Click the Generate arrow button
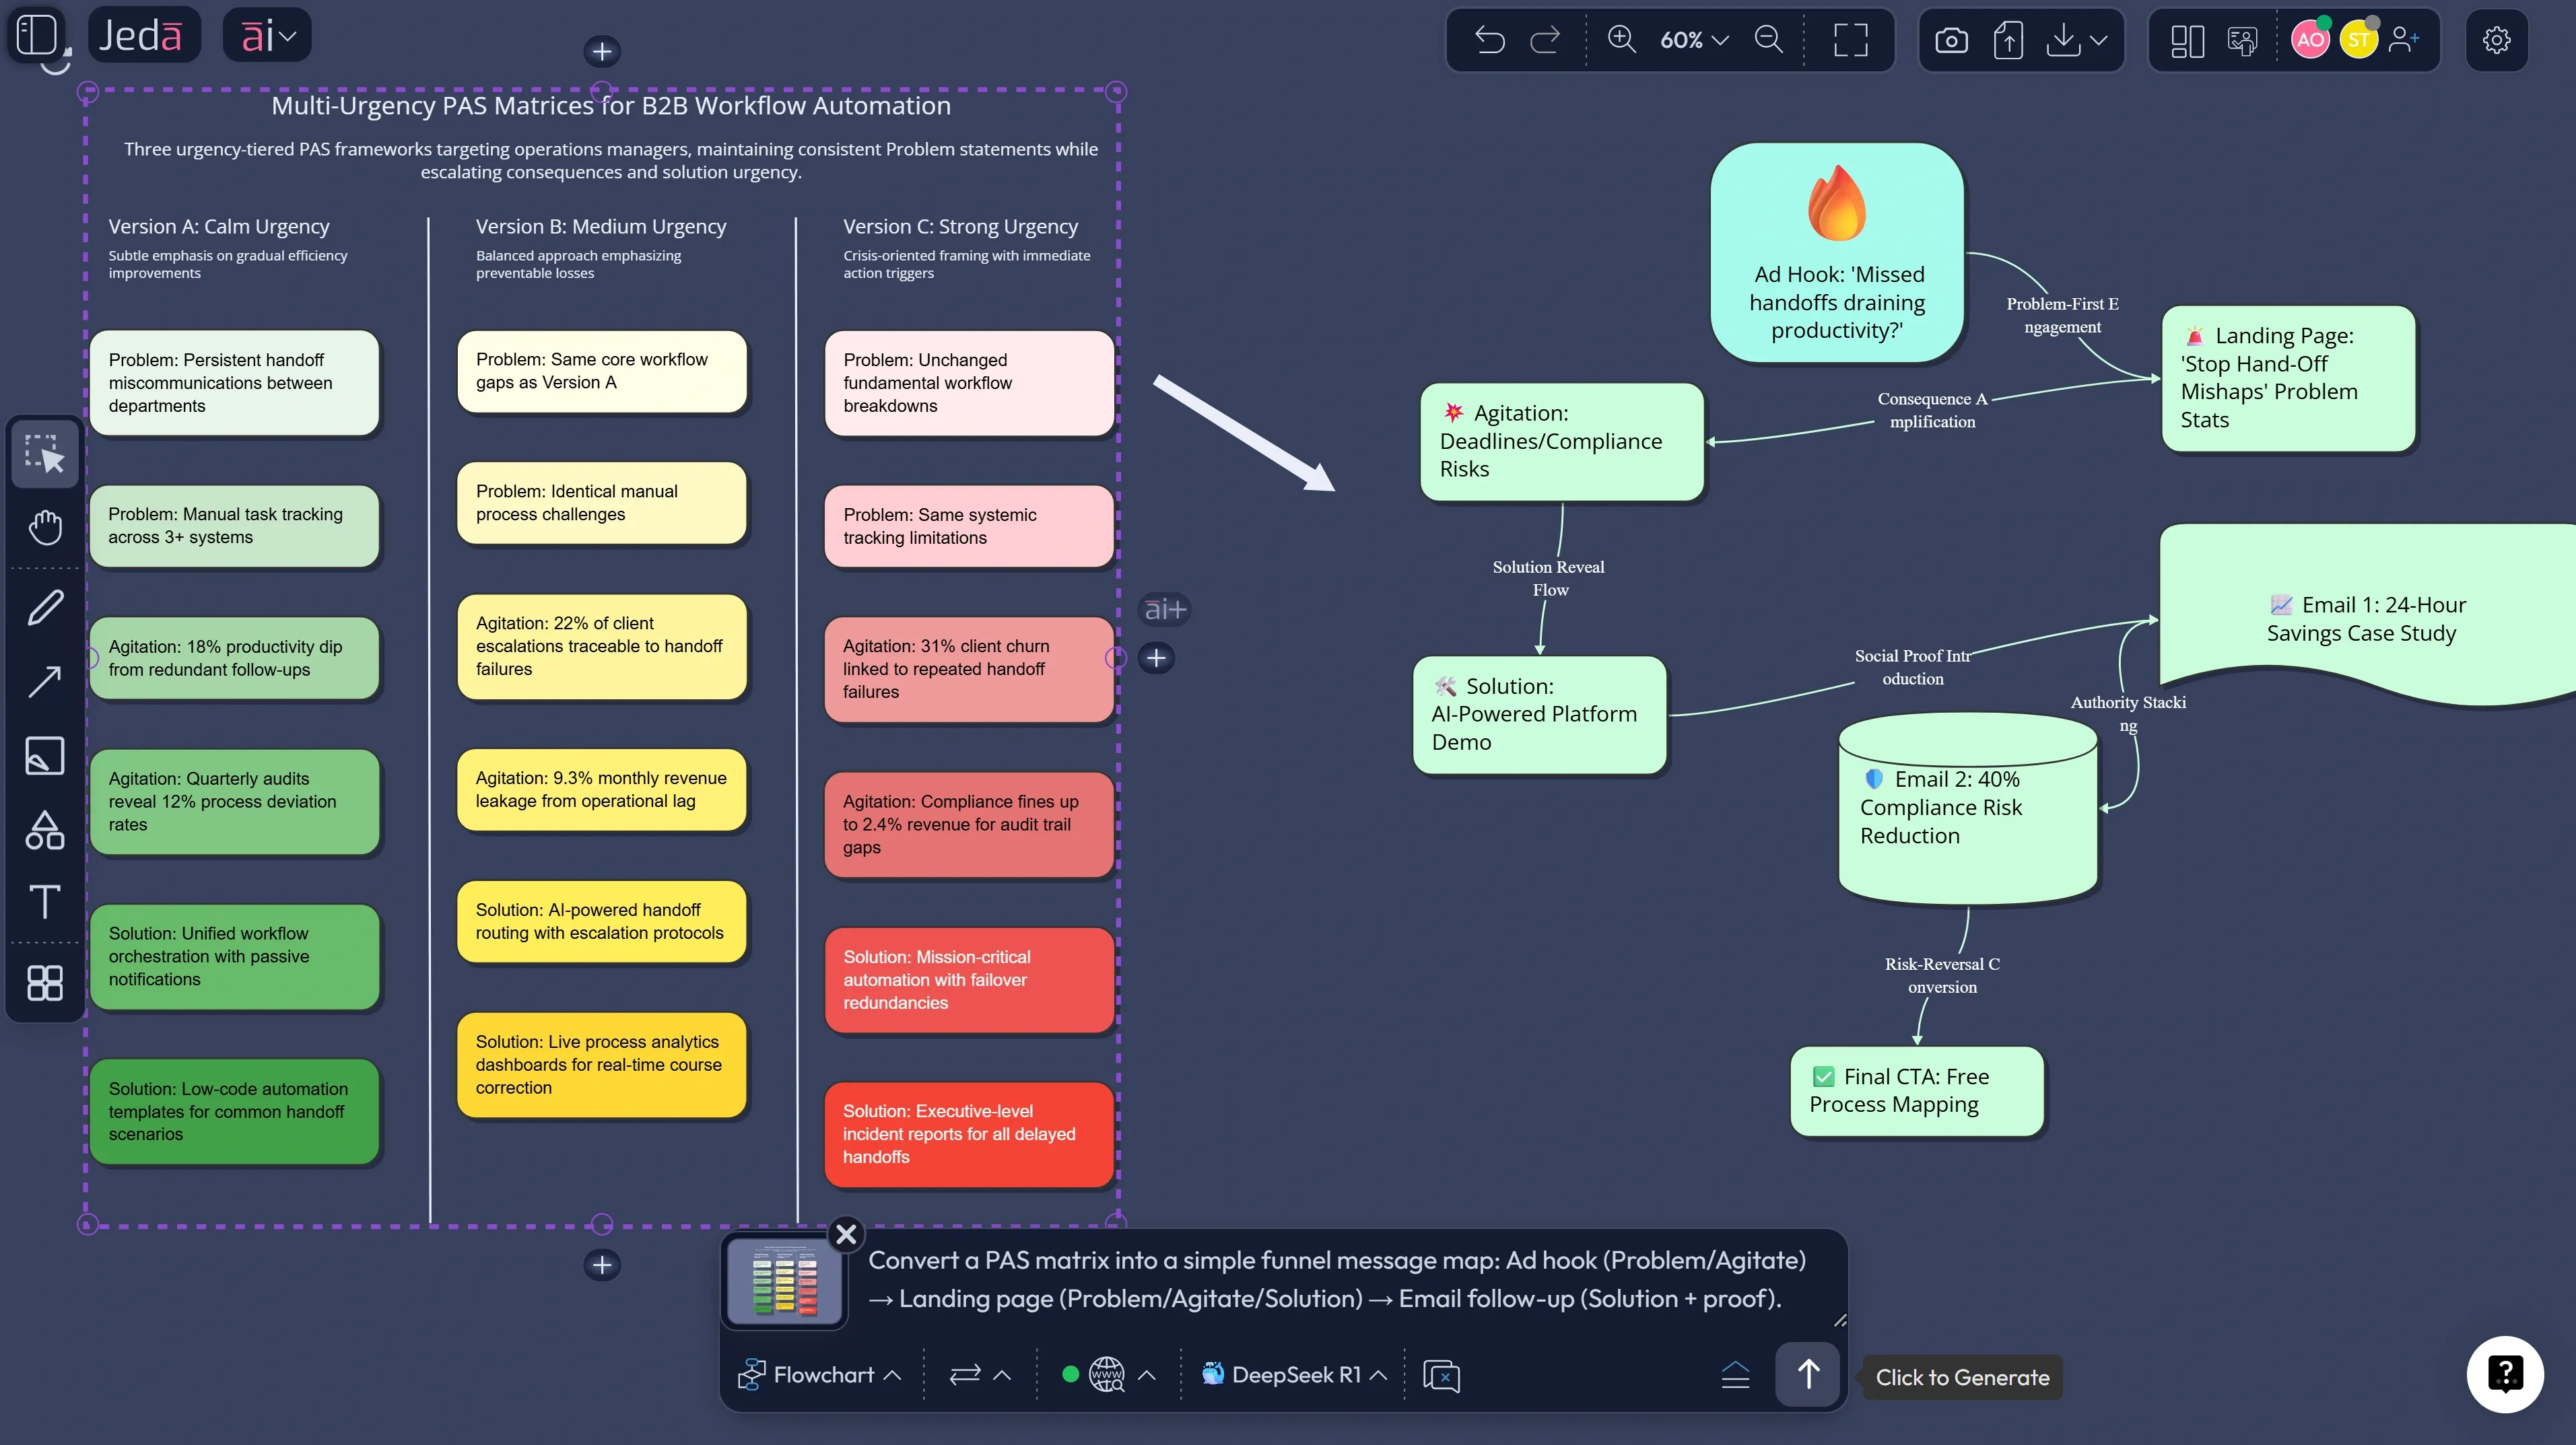2576x1445 pixels. pos(1808,1374)
